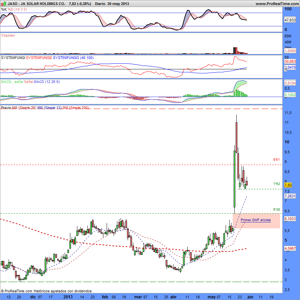Click the 7,82 (-0,38%) quote in the header
This screenshot has width=300, height=300.
pos(80,4)
